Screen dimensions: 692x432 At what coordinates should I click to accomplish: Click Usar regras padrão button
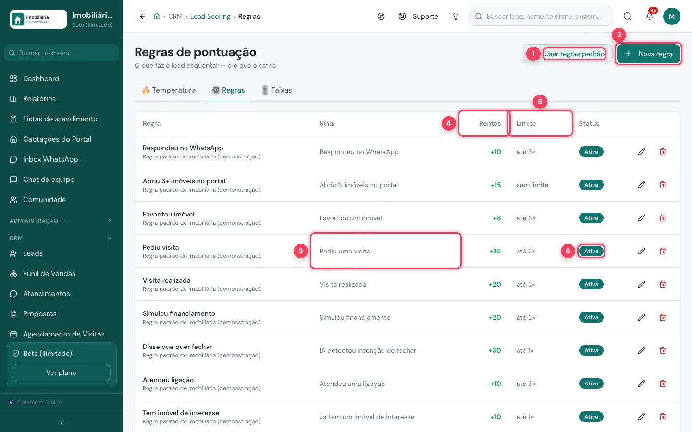567,54
